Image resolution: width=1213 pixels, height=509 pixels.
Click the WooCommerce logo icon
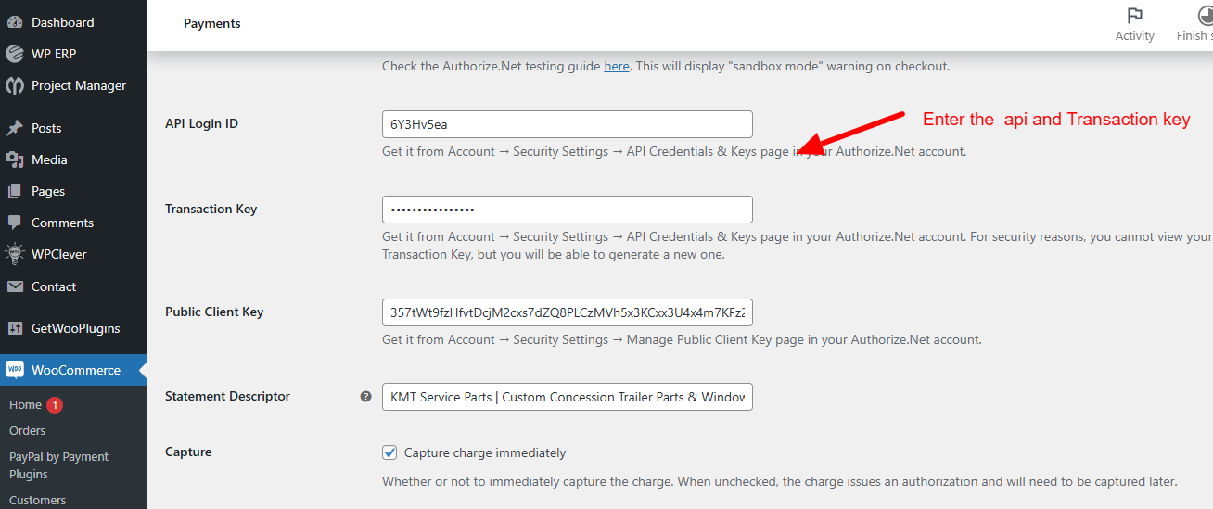[15, 370]
